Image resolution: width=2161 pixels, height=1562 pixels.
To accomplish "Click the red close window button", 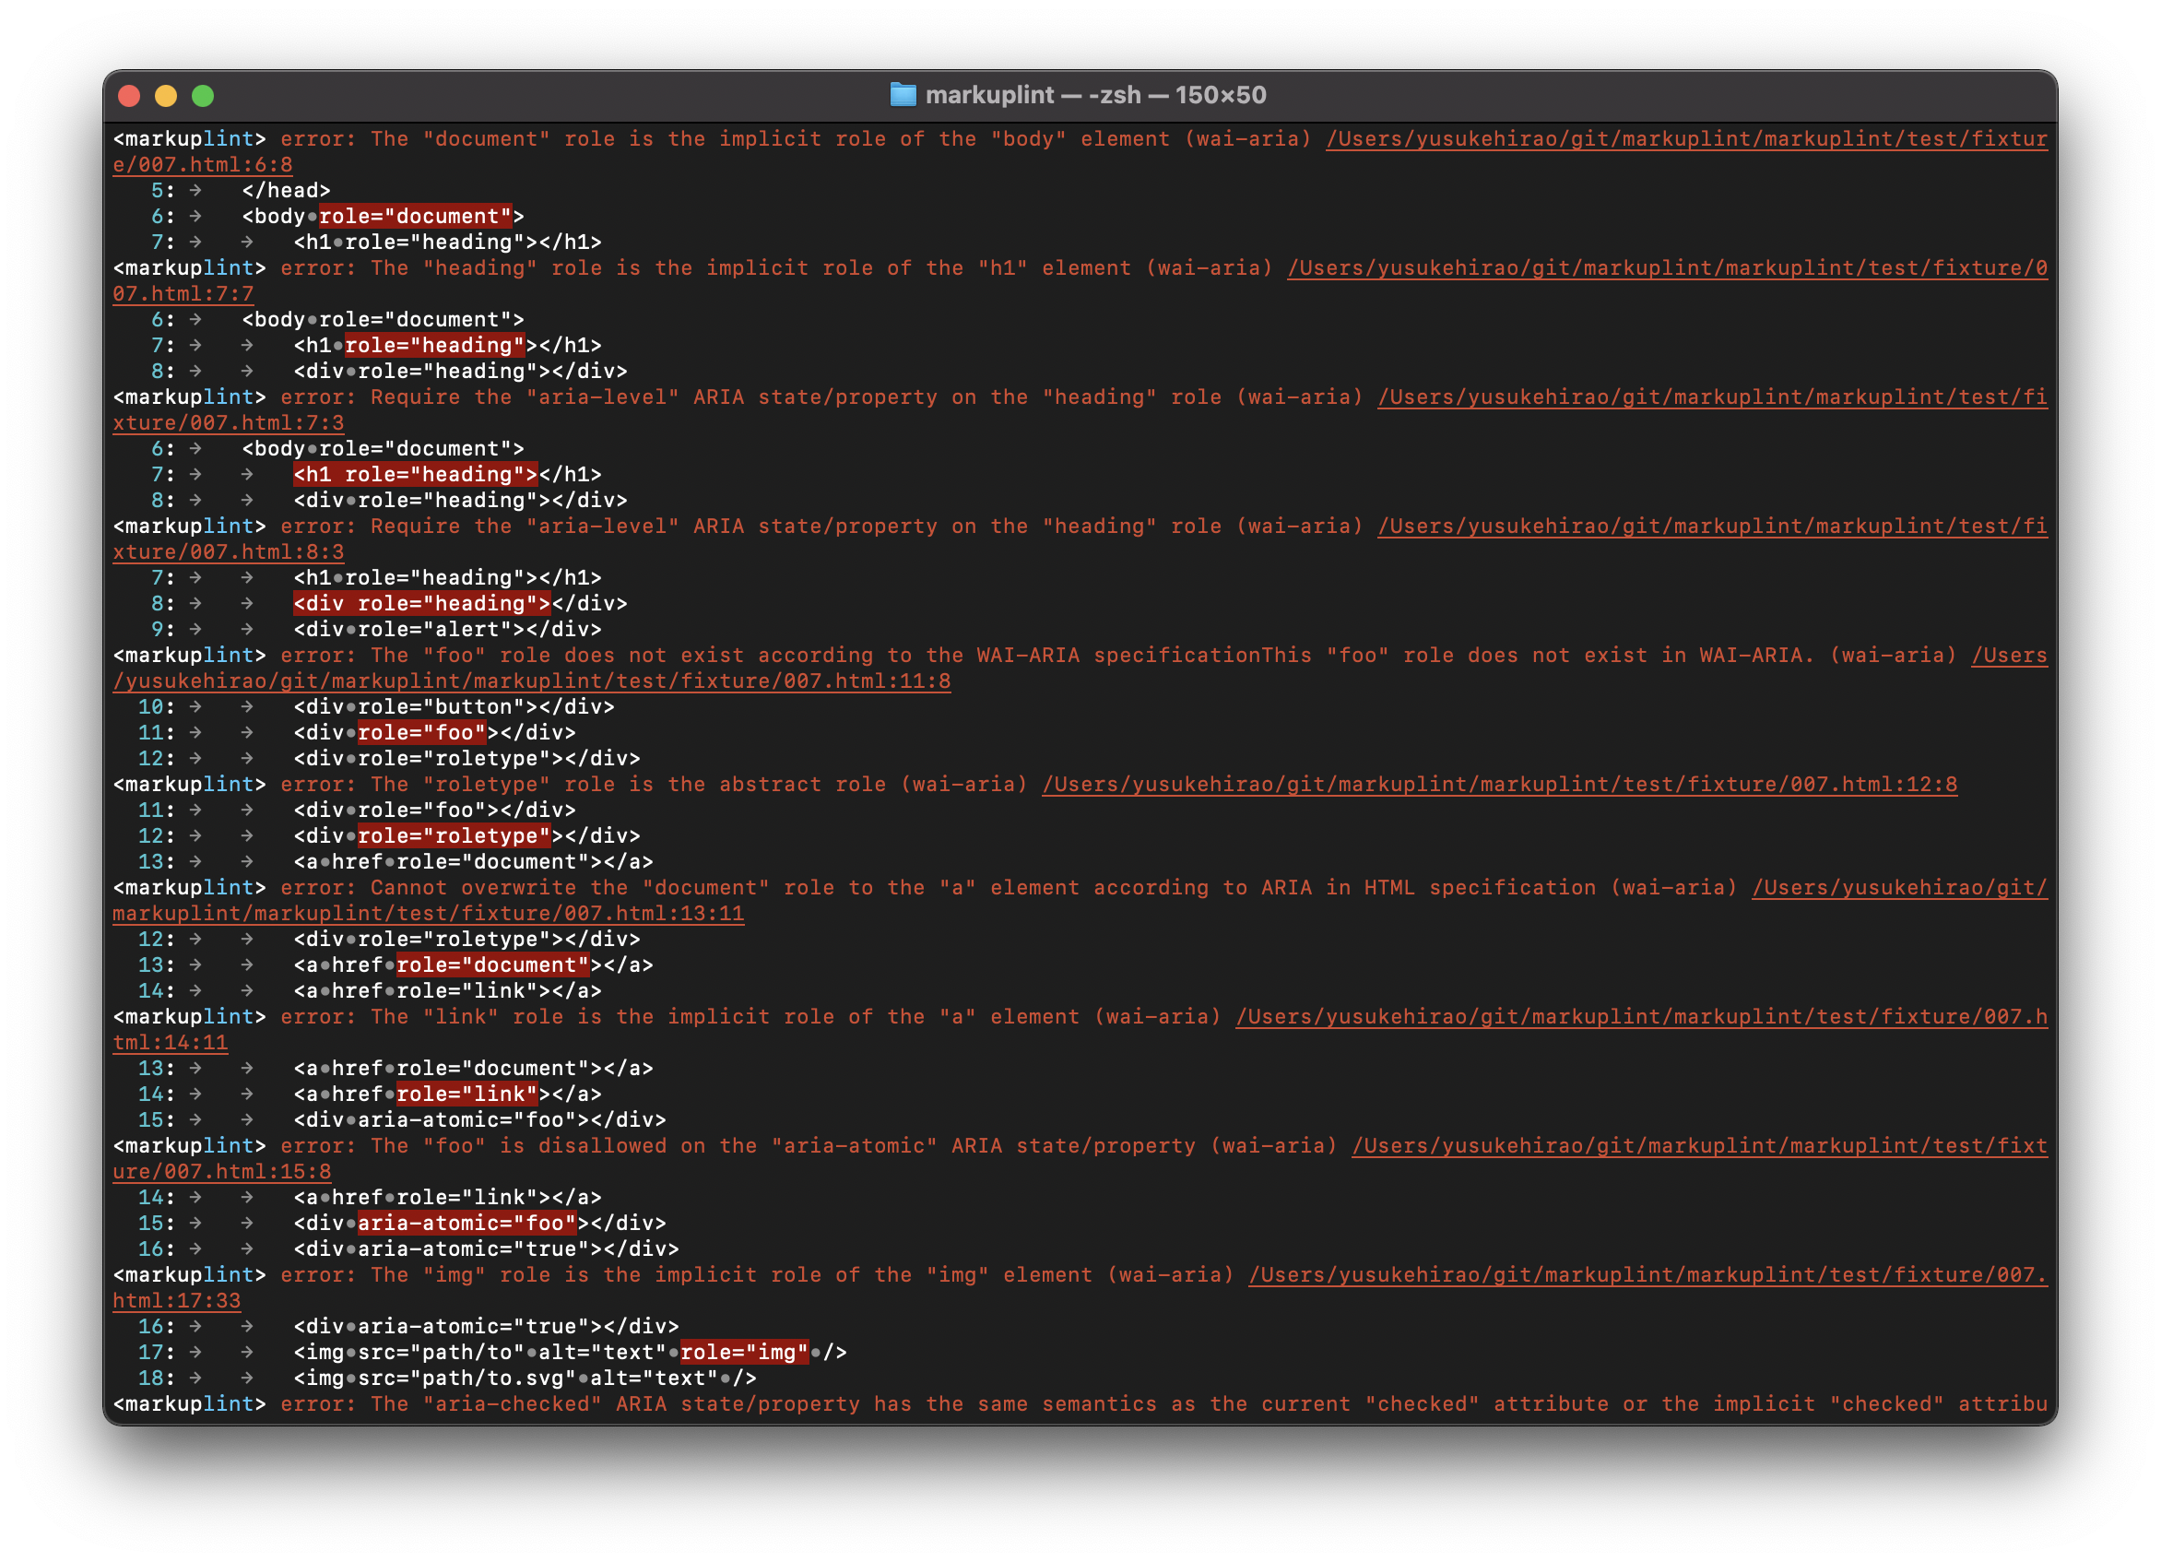I will (x=130, y=95).
